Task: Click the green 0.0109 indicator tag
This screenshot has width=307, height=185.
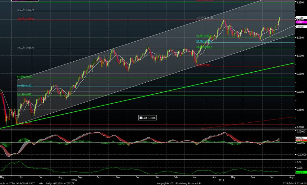Action: [x=301, y=173]
